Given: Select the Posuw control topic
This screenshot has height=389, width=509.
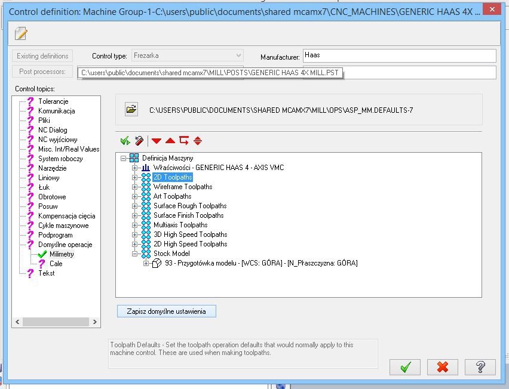Looking at the screenshot, I should point(48,206).
